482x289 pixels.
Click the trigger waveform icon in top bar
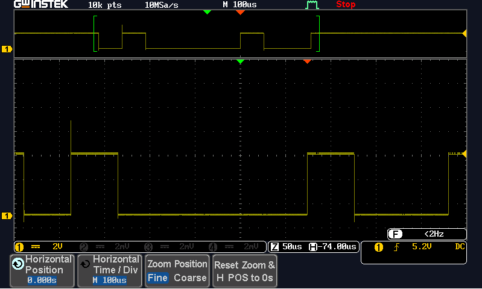tap(311, 5)
